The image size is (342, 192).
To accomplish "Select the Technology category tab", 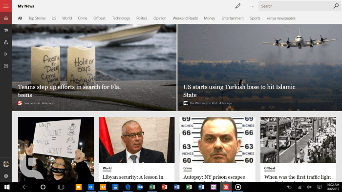I will tap(121, 18).
